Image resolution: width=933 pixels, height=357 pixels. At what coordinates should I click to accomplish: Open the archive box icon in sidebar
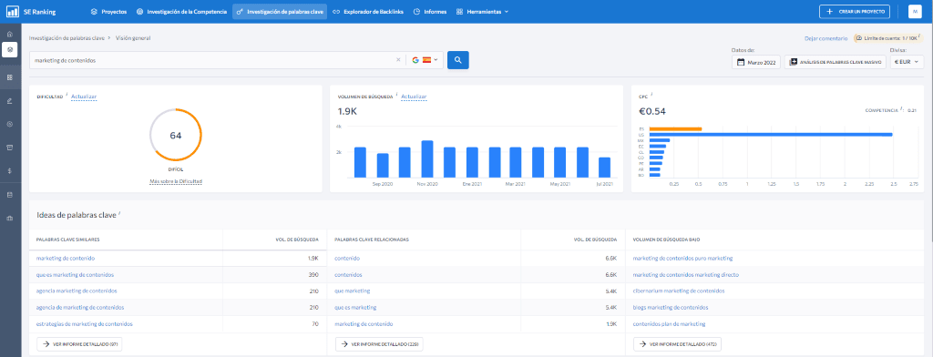click(9, 147)
